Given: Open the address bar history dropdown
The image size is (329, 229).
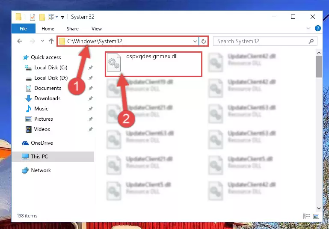Looking at the screenshot, I should (x=195, y=42).
